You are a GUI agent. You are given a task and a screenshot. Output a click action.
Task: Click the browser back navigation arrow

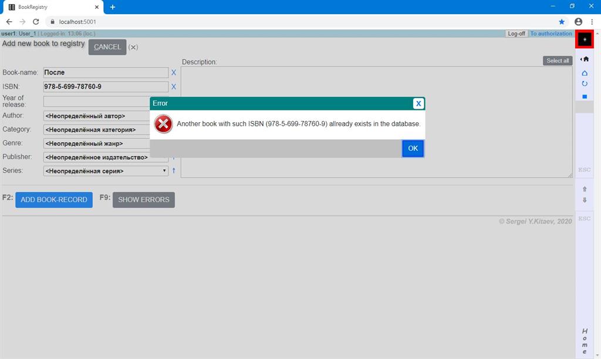pos(9,20)
